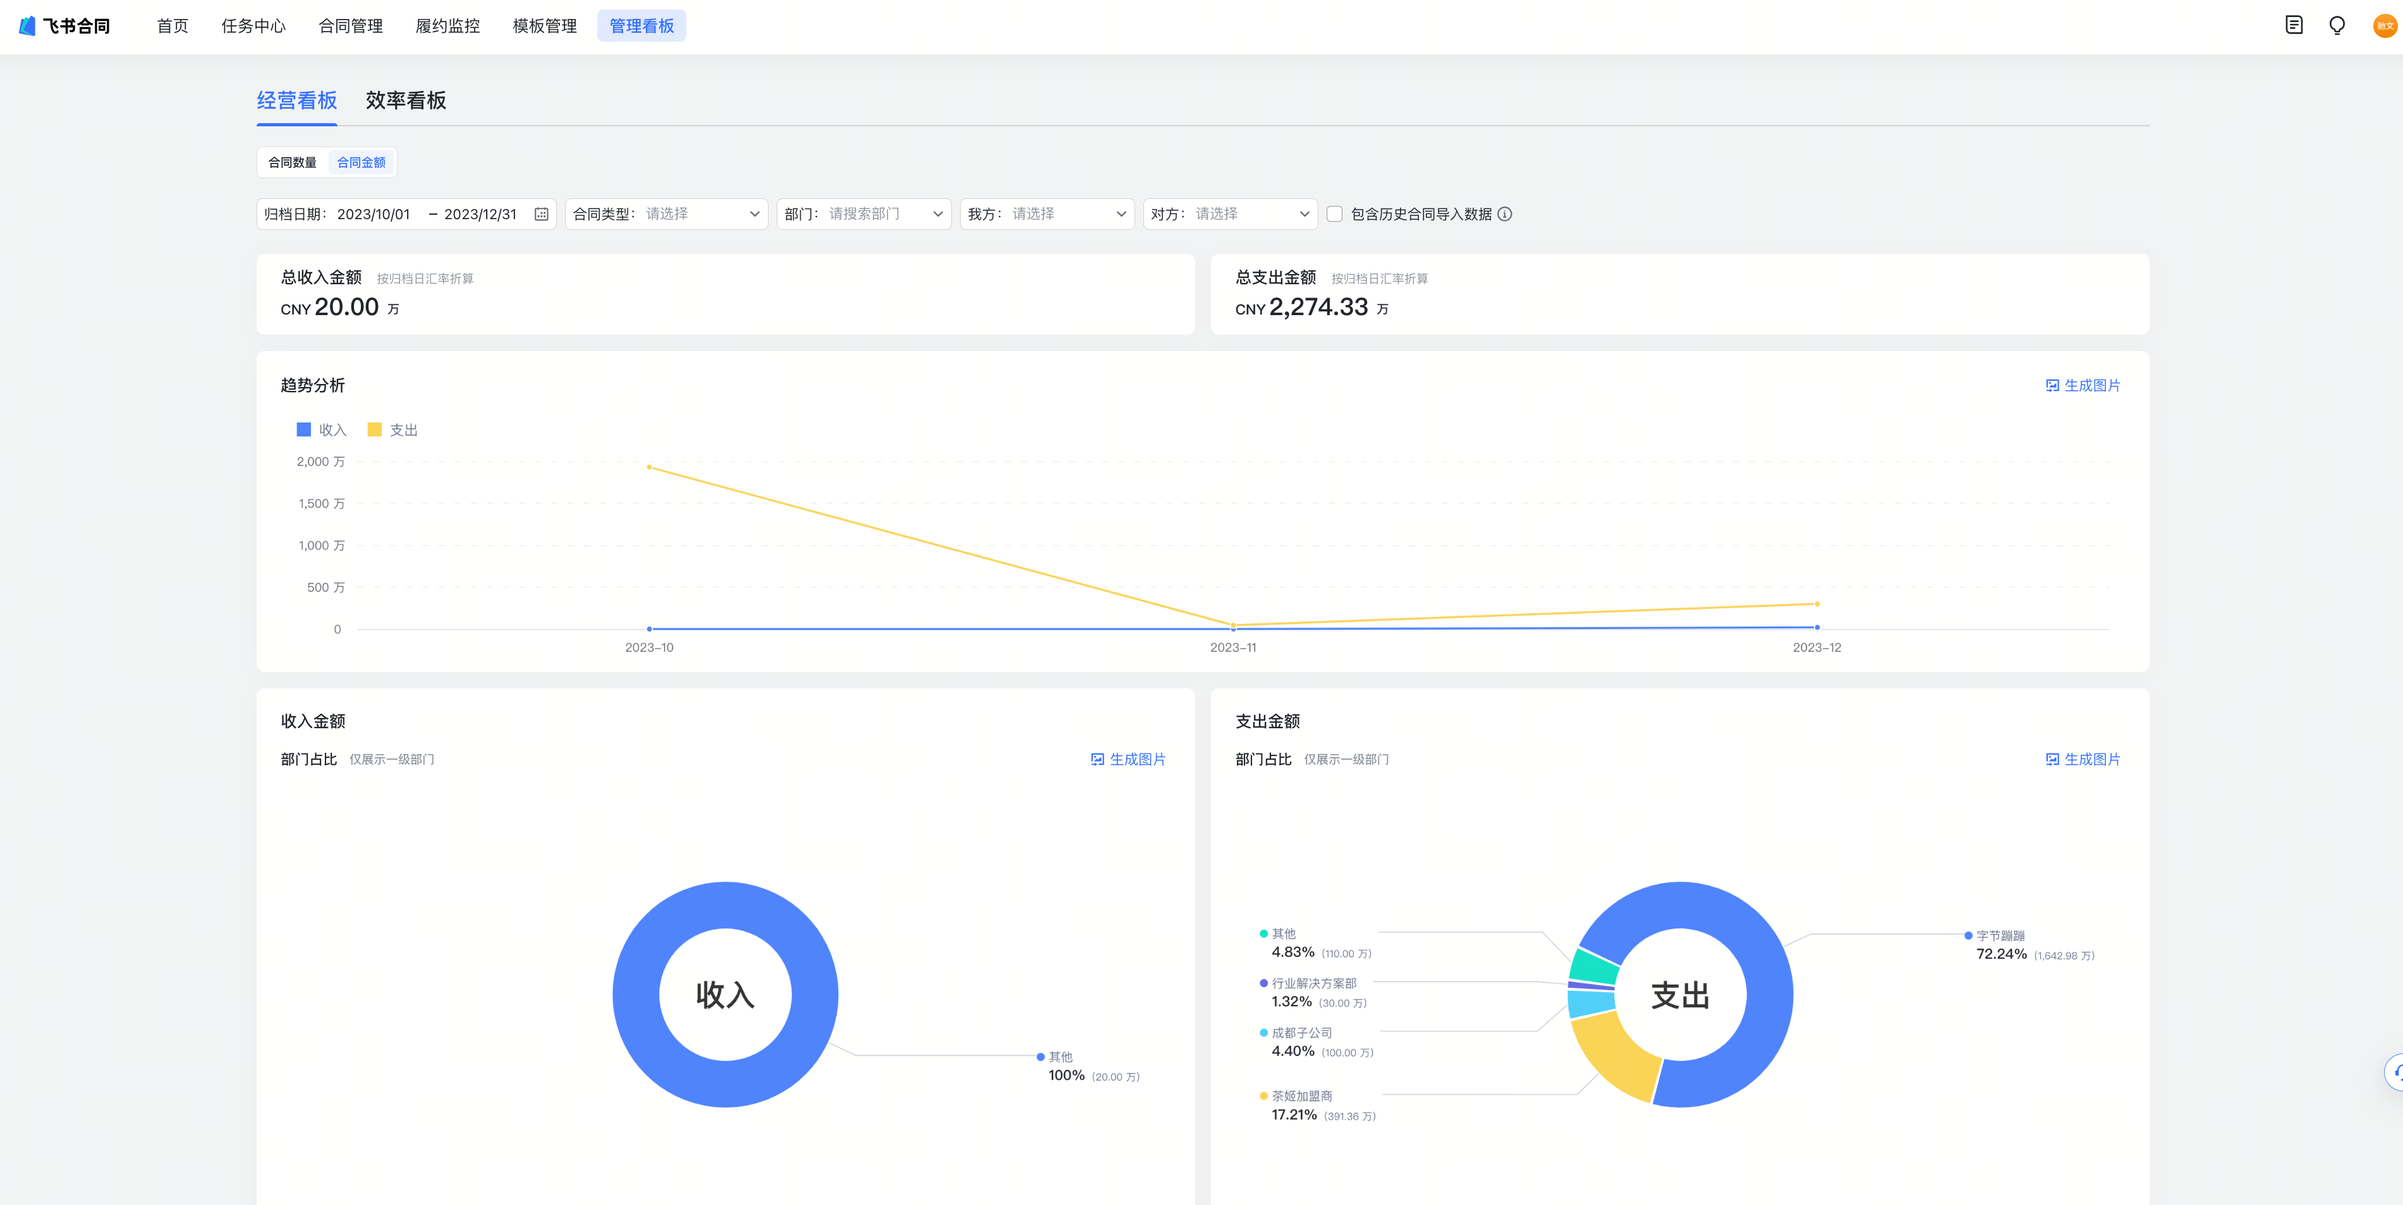Click 生成图片 in the expense section
The image size is (2403, 1205).
(2082, 760)
